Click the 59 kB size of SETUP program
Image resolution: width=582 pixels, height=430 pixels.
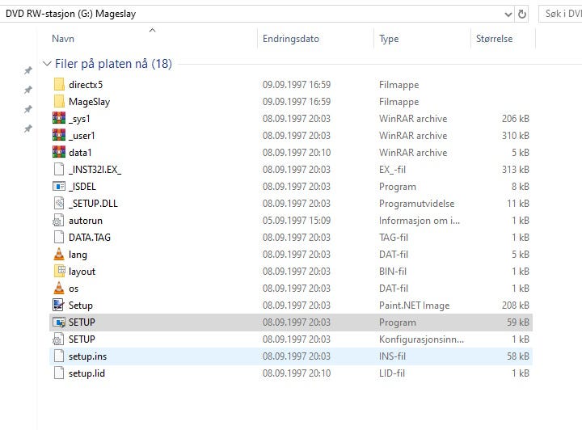point(518,322)
